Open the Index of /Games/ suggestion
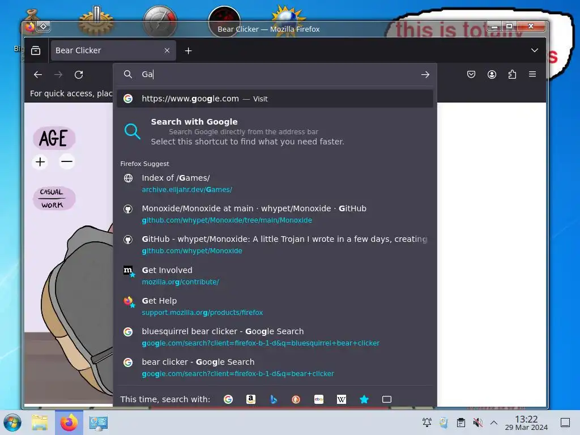Image resolution: width=580 pixels, height=435 pixels. pyautogui.click(x=275, y=184)
